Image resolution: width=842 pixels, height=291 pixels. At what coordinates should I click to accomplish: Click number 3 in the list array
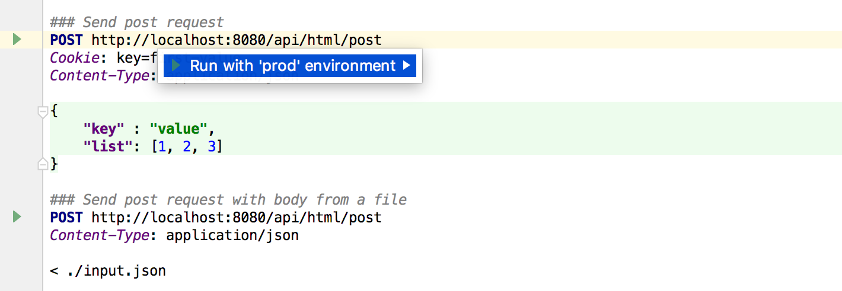[212, 146]
